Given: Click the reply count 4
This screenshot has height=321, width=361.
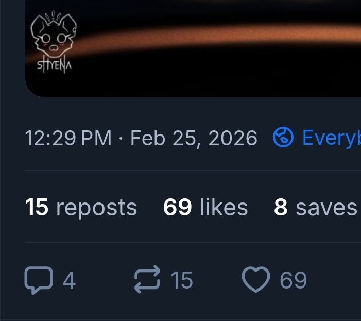Looking at the screenshot, I should [x=69, y=281].
